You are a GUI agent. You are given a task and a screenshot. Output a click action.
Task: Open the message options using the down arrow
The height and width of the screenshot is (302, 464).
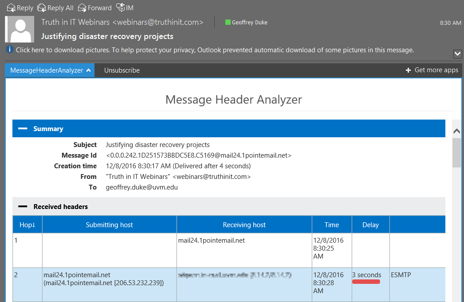[x=457, y=54]
